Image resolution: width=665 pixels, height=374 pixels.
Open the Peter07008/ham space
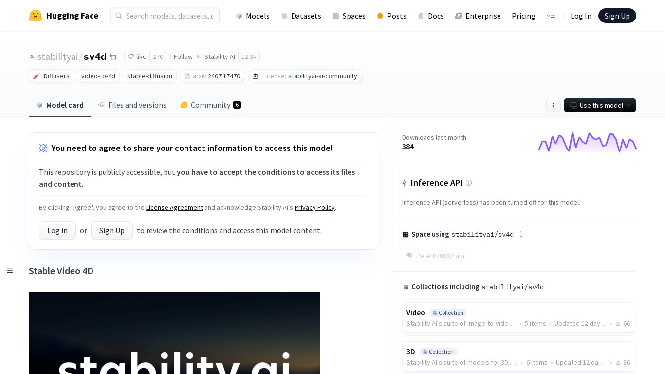click(x=435, y=256)
